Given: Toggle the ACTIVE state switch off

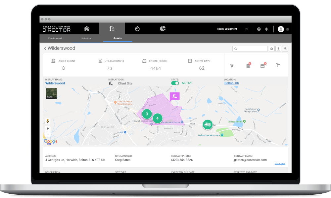Looking at the screenshot, I should 175,83.
